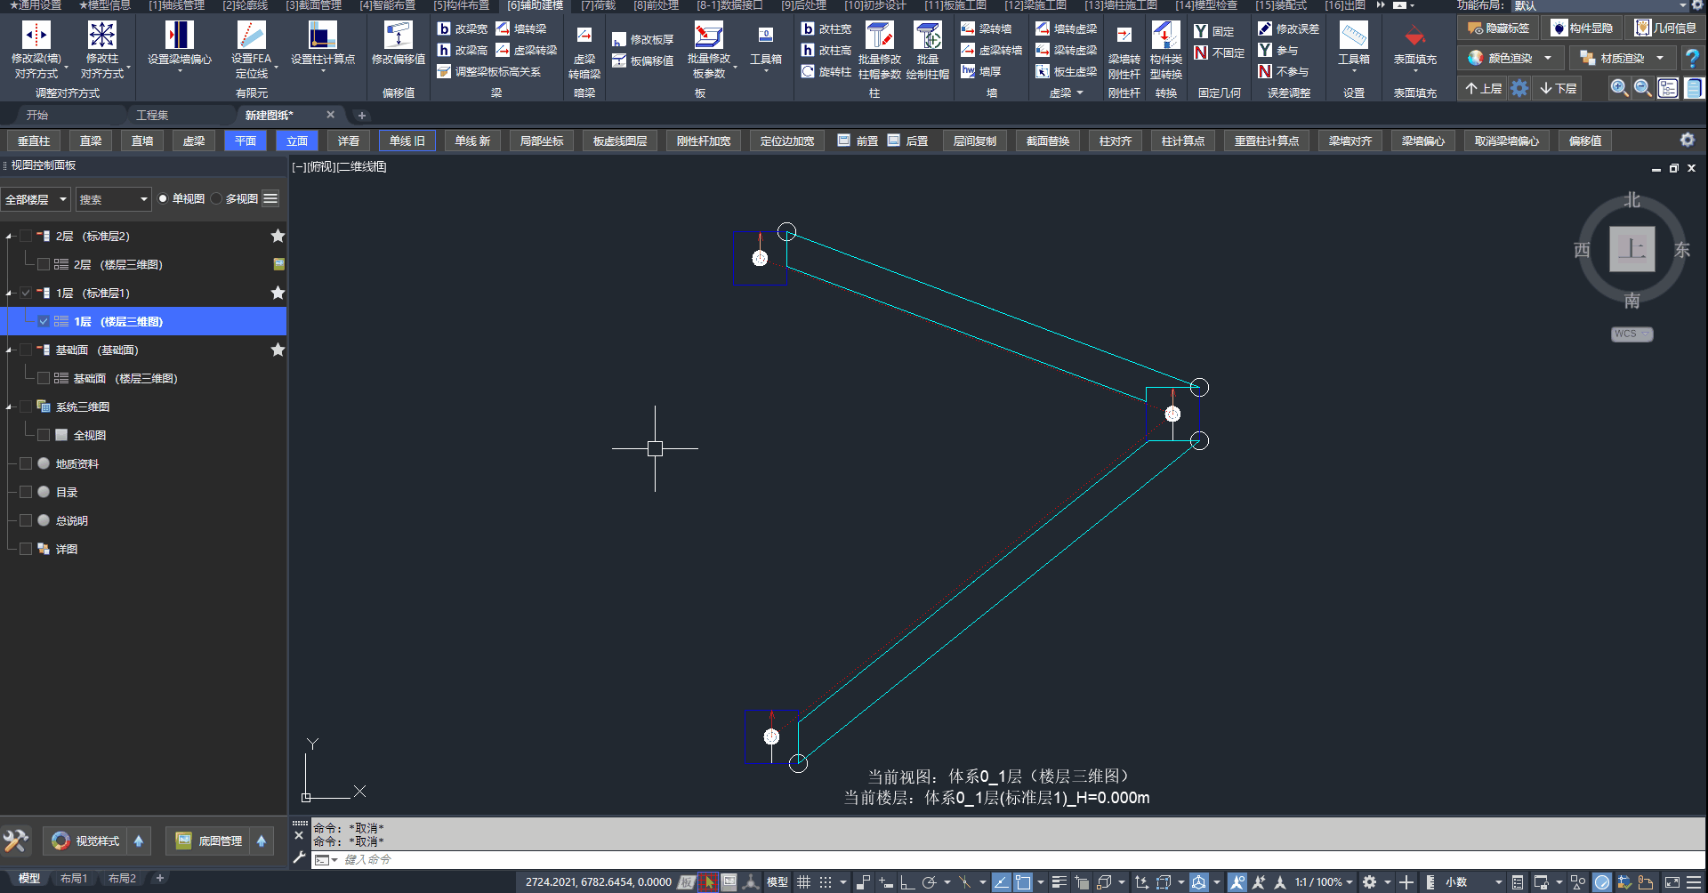Collapse 系统三维图 tree node
Screen dimensions: 1708x893
(x=9, y=407)
